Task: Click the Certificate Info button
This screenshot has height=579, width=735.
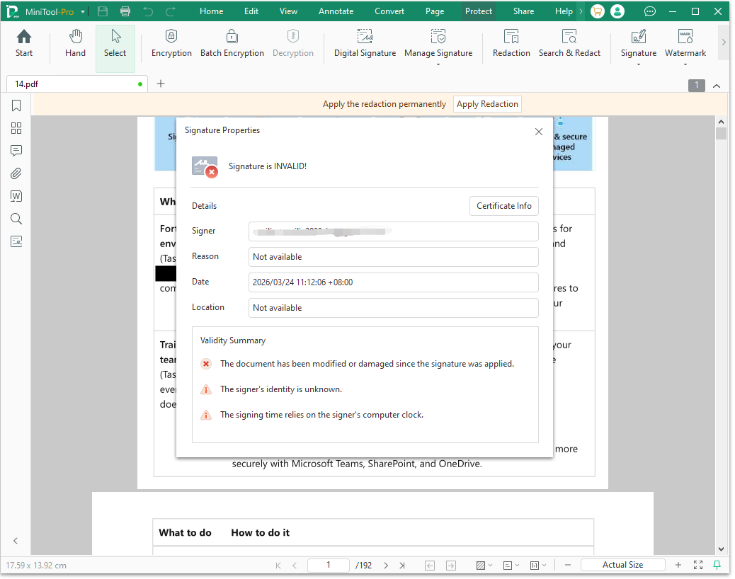Action: coord(503,206)
